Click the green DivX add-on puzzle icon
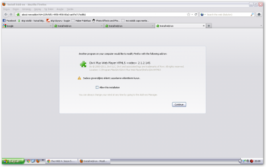This screenshot has width=266, height=167. [x=83, y=64]
